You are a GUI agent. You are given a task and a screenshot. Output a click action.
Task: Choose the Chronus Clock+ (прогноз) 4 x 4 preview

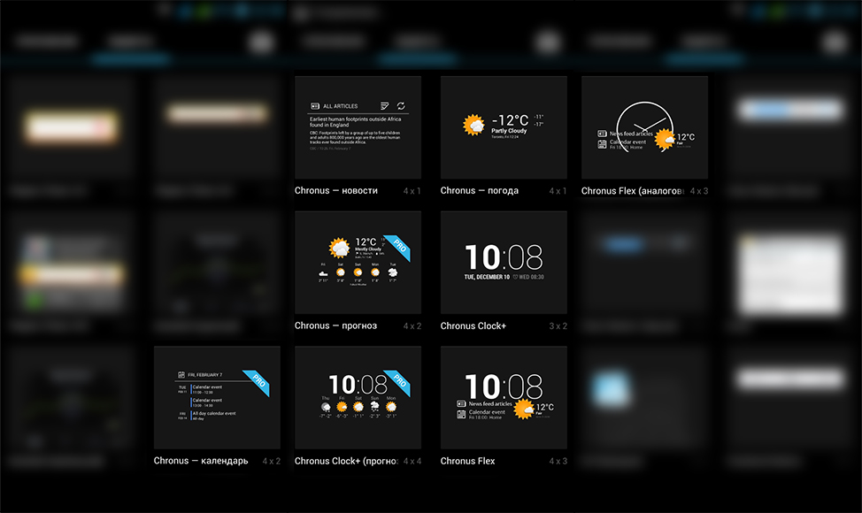pos(358,398)
